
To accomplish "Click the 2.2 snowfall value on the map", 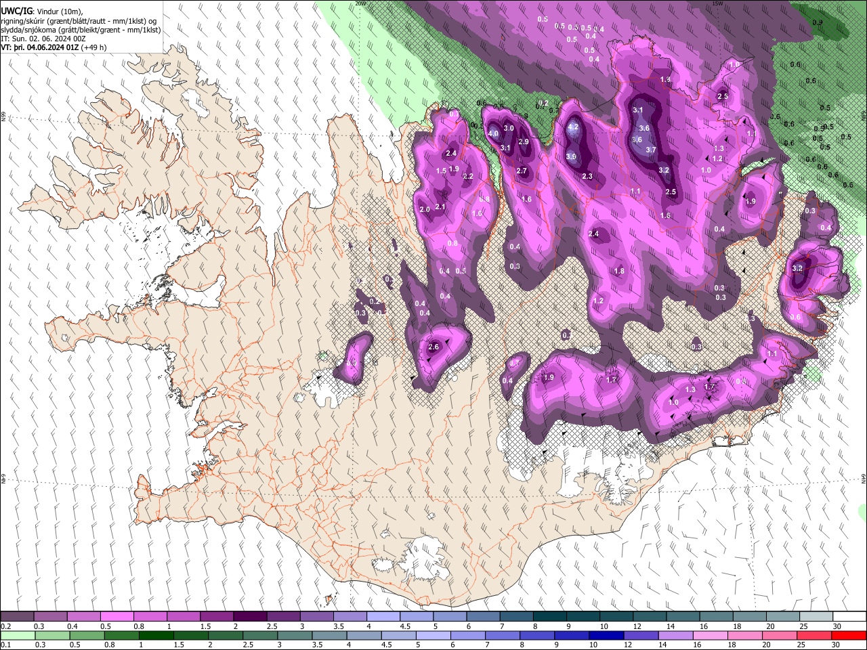I will click(467, 177).
